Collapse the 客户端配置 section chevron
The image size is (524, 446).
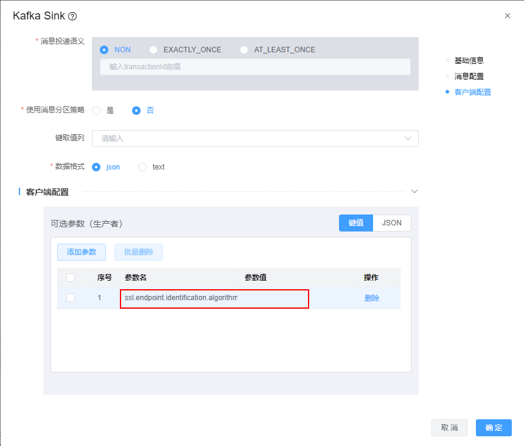[x=414, y=191]
